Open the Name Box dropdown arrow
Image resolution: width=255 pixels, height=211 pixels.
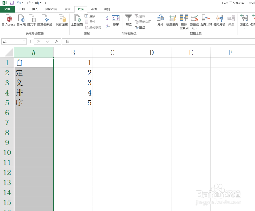(24, 41)
